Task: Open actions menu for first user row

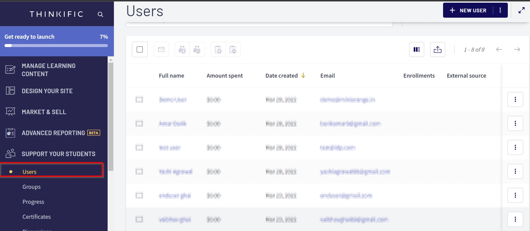Action: pos(515,99)
